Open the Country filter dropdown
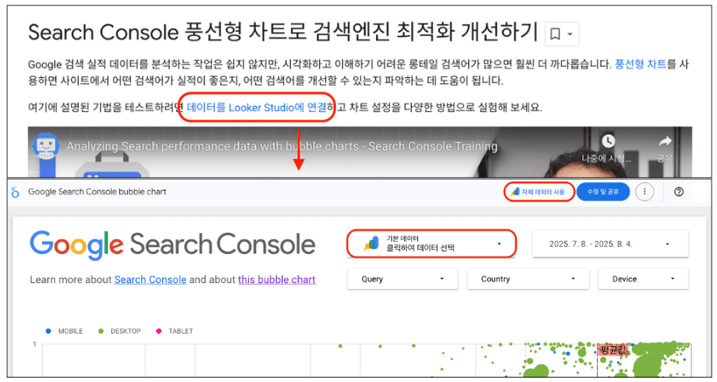This screenshot has height=382, width=717. point(528,279)
